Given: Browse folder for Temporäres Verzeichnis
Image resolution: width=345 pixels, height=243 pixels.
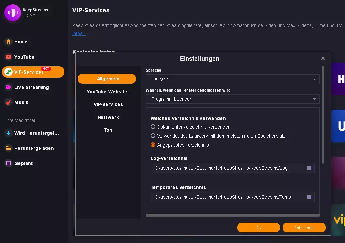Looking at the screenshot, I should (x=309, y=197).
